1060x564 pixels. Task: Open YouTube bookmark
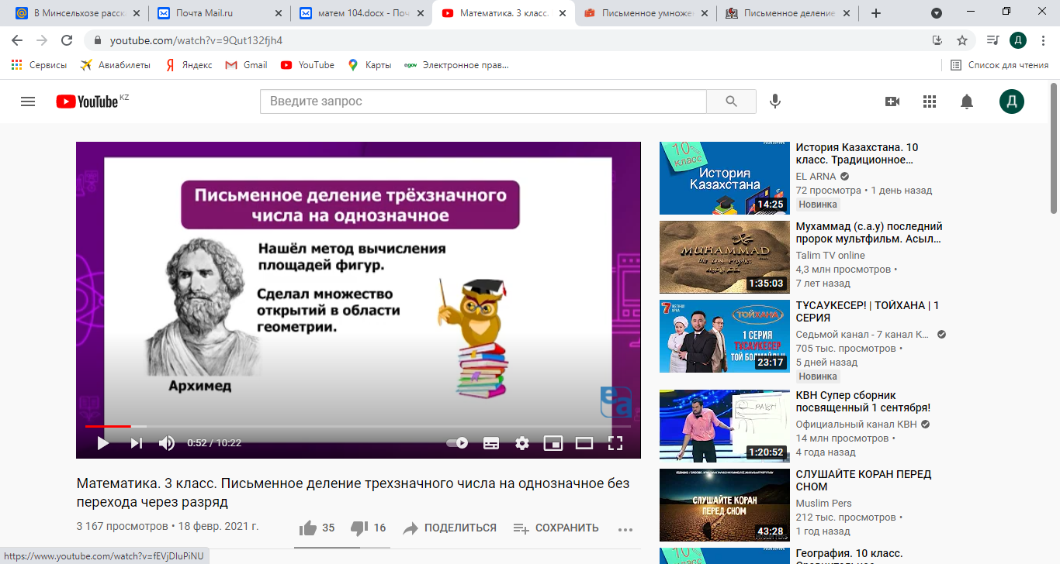tap(307, 65)
